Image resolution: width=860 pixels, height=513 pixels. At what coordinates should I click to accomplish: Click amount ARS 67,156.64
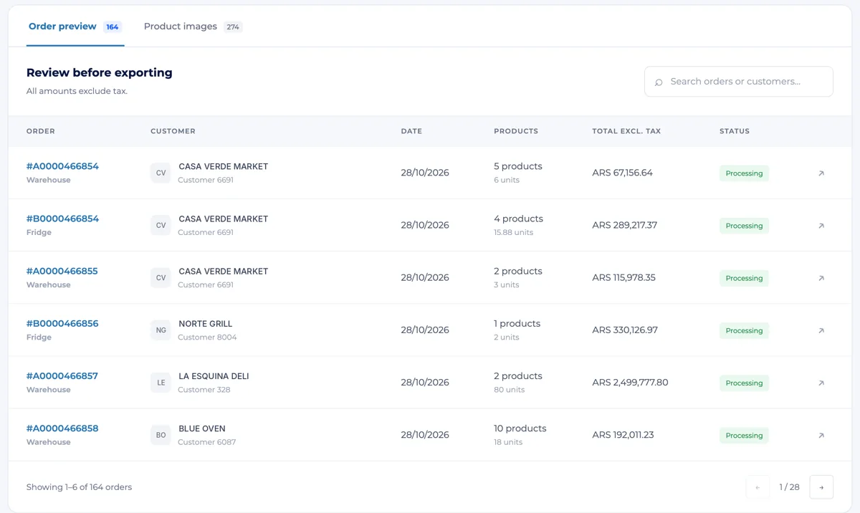622,173
